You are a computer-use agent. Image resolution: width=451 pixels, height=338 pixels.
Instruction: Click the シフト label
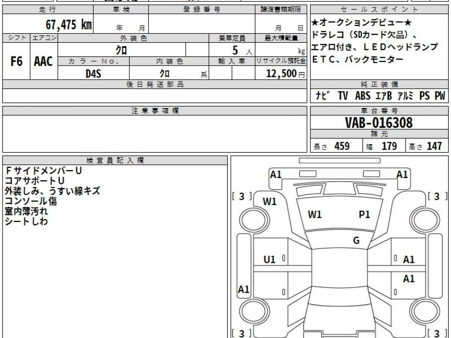16,38
